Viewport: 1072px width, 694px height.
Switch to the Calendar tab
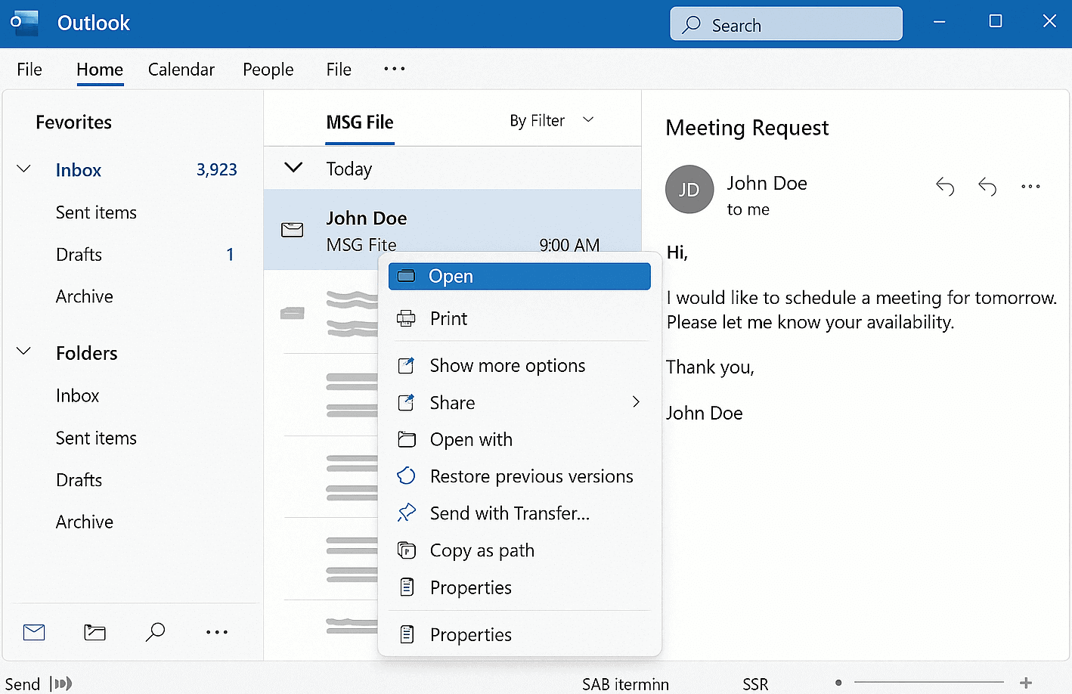tap(181, 70)
